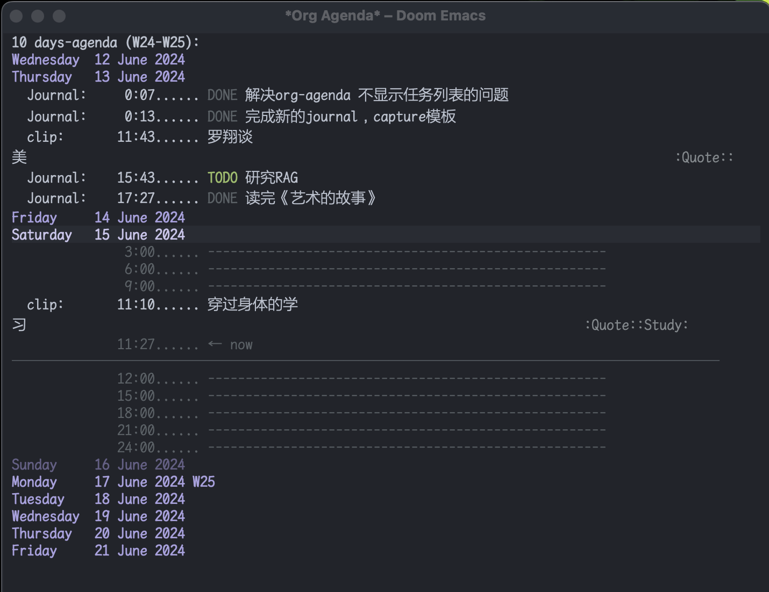Click the :Quote::Study: tags
769x592 pixels.
coord(636,325)
